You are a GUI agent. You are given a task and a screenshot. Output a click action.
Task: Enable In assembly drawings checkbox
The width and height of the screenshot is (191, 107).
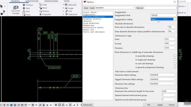175,56
